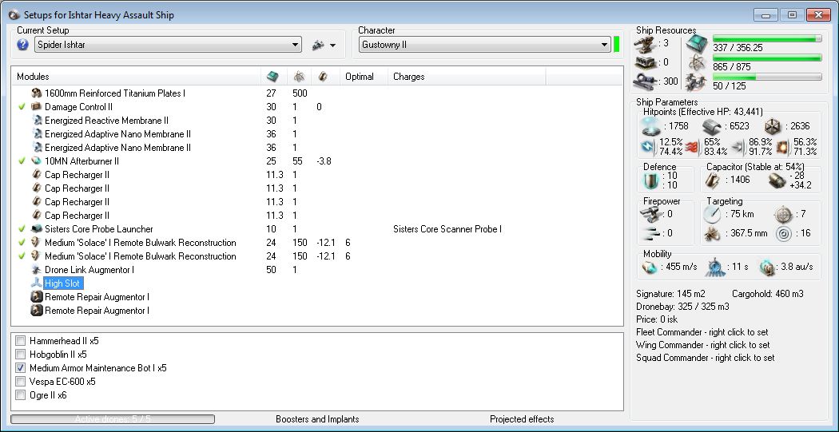Select Sisters Core Scanner Probe I charge
Image resolution: width=839 pixels, height=432 pixels.
pyautogui.click(x=447, y=229)
